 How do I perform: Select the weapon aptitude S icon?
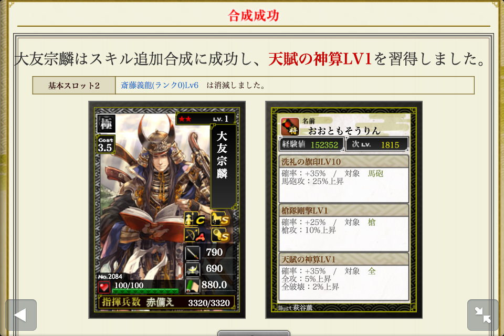coord(220,235)
